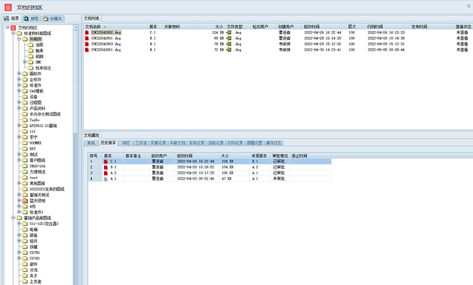
Task: Click the dwg type icon in CM22043001.dwg row
Action: pyautogui.click(x=229, y=49)
